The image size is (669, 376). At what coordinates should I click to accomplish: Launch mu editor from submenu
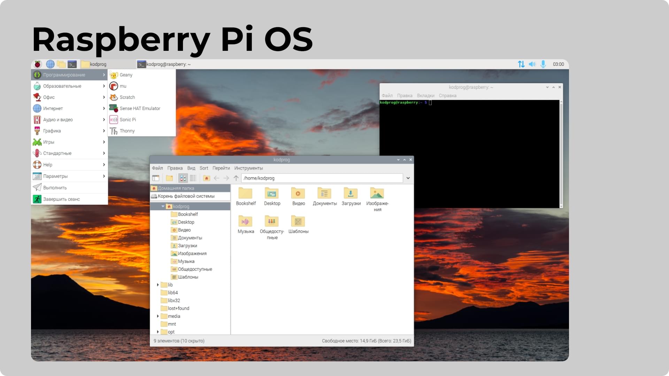(x=142, y=86)
